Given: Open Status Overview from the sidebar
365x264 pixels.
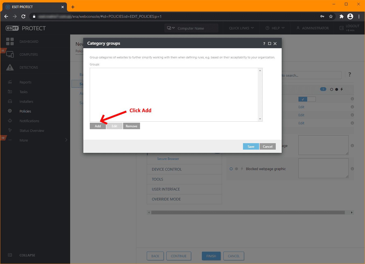Looking at the screenshot, I should 32,131.
